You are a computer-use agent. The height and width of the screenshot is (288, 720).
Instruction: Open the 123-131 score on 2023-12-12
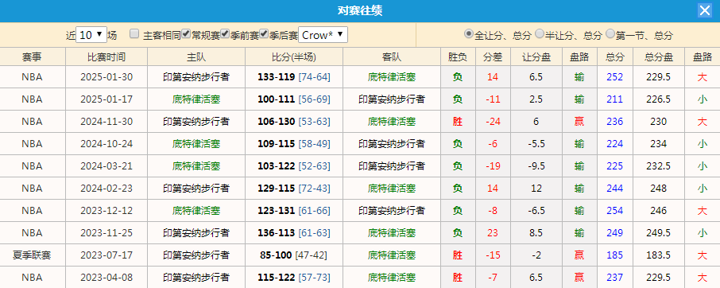click(x=276, y=210)
